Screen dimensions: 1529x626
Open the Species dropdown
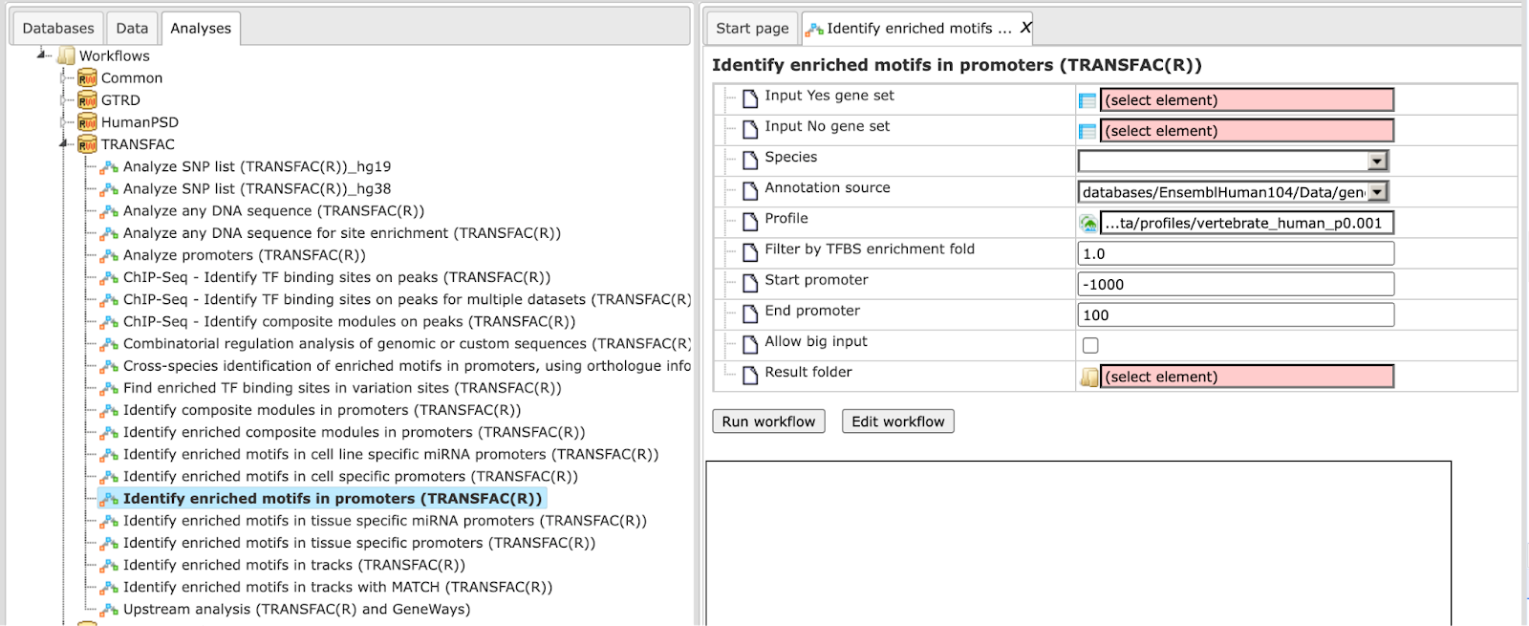(x=1377, y=162)
